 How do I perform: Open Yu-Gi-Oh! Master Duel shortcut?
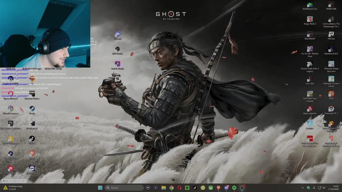click(x=310, y=52)
